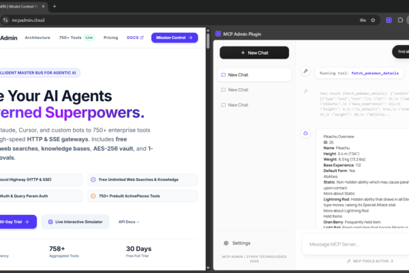Viewport: 409px width, 273px height.
Task: Click the web page scrollbar down arrow
Action: [x=208, y=268]
